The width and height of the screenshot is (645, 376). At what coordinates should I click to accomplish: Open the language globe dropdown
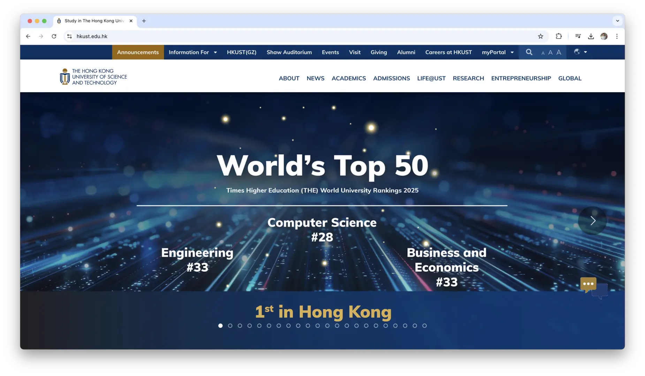pos(580,52)
